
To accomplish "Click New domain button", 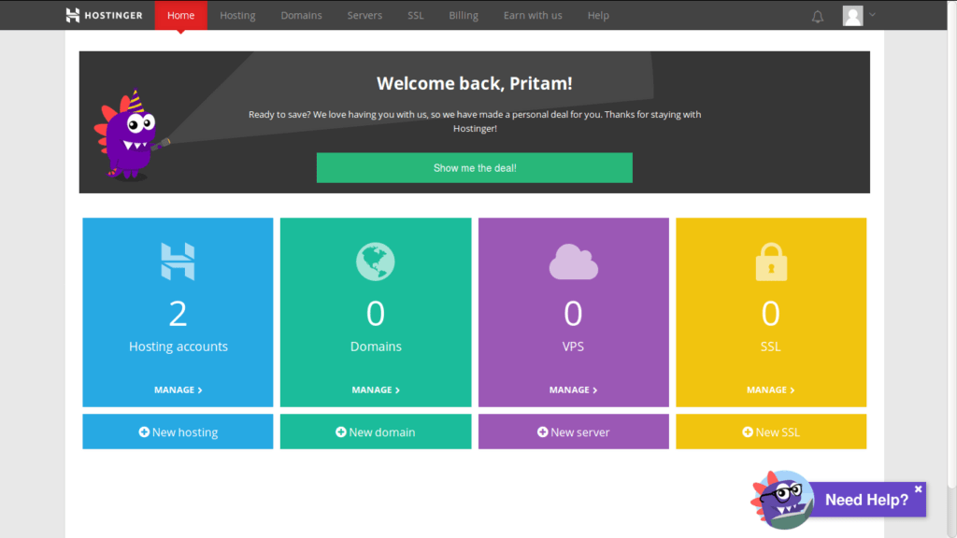I will tap(376, 432).
